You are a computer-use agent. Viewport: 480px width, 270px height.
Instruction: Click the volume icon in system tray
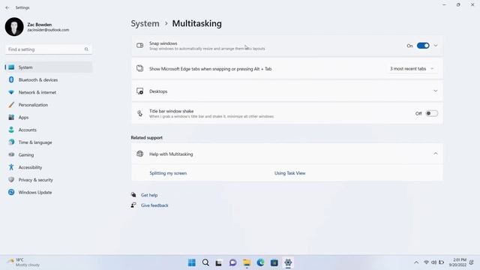(433, 262)
